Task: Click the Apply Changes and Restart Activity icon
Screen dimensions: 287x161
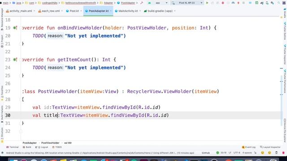Action: click(x=212, y=3)
